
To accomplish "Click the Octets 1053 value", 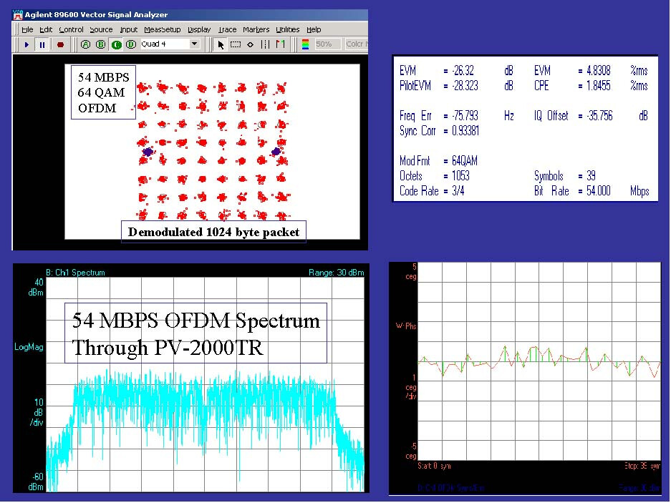I will coord(461,176).
